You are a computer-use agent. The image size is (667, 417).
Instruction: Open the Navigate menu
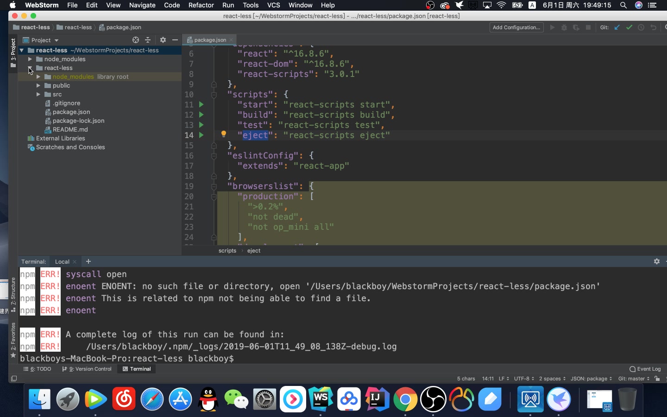pyautogui.click(x=142, y=5)
